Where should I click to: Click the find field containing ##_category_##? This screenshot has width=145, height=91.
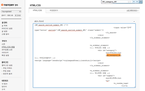pyautogui.click(x=117, y=2)
